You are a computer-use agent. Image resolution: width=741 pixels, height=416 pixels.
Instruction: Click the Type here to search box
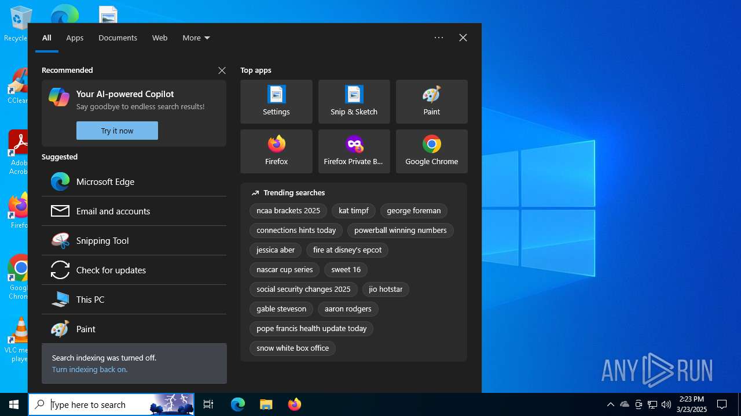(111, 404)
